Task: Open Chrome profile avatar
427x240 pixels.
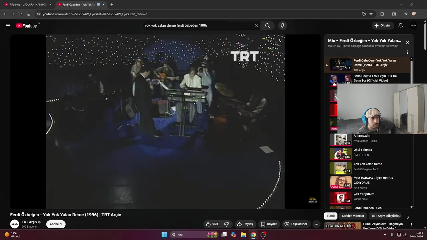Action: tap(414, 14)
